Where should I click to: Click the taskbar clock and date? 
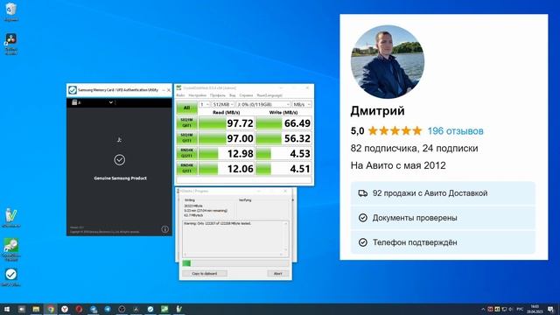coord(535,309)
